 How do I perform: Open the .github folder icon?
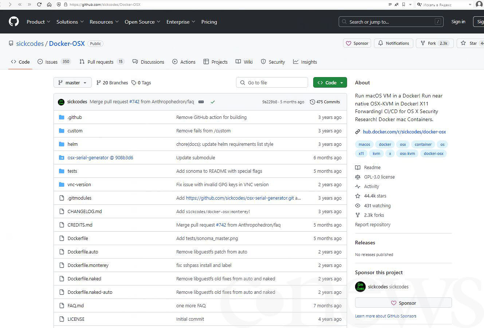click(x=62, y=117)
